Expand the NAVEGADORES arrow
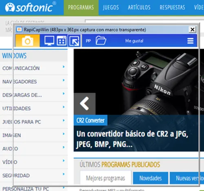Screen dimensions: 204x191 pos(64,80)
